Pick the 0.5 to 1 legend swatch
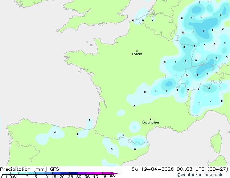This screenshot has width=230, height=178. (15, 173)
